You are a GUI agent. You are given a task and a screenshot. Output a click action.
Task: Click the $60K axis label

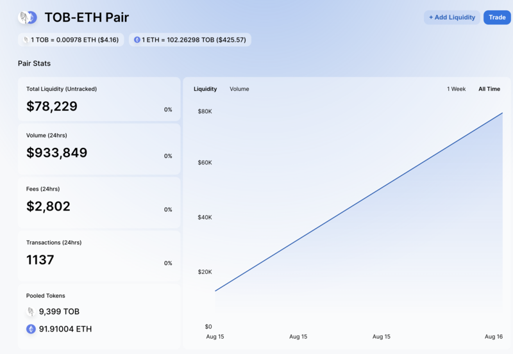pyautogui.click(x=205, y=163)
